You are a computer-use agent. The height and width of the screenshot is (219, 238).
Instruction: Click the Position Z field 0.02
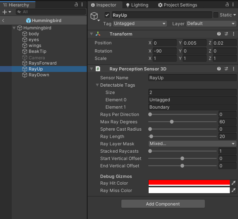point(225,43)
